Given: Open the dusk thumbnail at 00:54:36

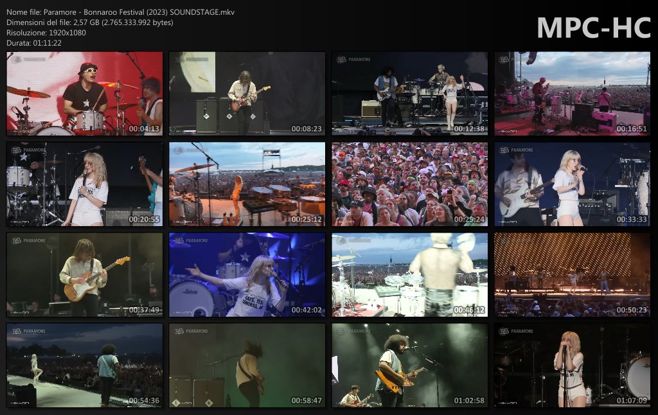Looking at the screenshot, I should click(84, 366).
